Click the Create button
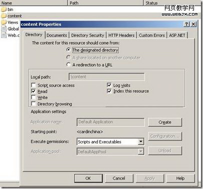 [165, 122]
